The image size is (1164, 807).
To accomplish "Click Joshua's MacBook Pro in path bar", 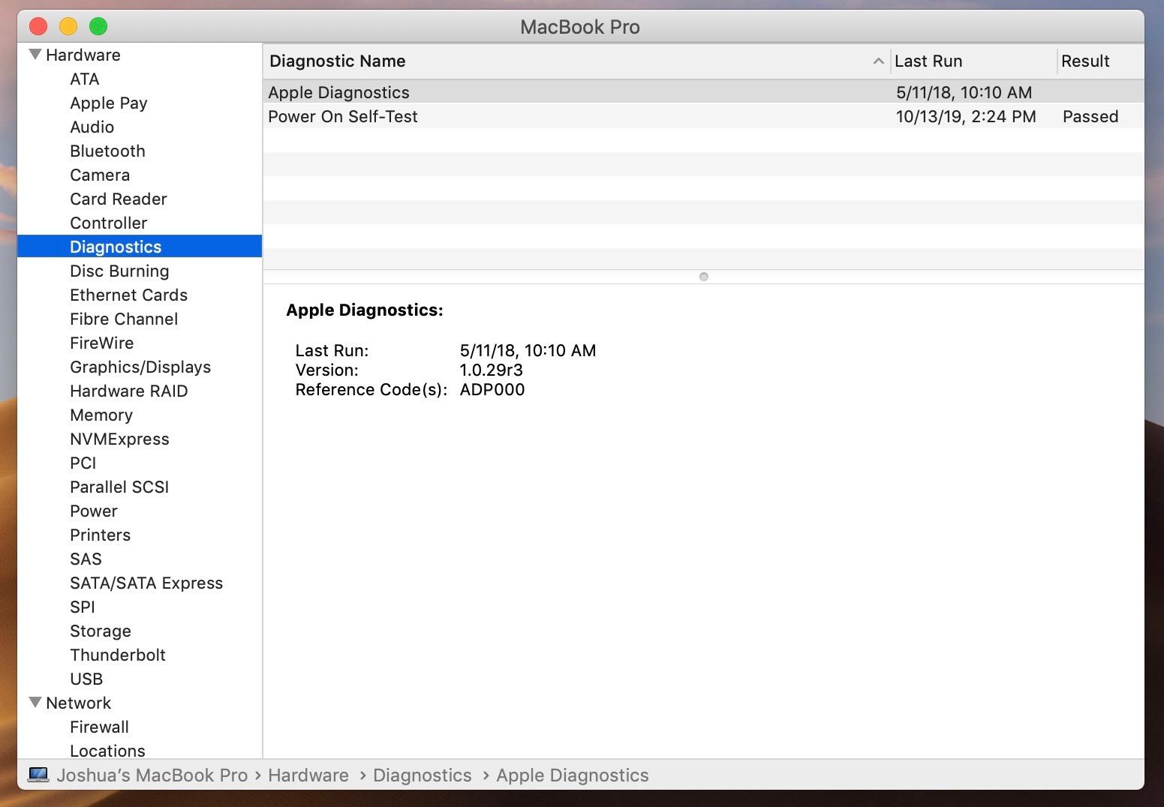I will pyautogui.click(x=152, y=775).
